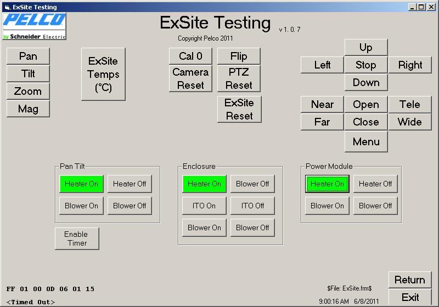
Task: Turn Power Module Blower On
Action: [x=327, y=206]
